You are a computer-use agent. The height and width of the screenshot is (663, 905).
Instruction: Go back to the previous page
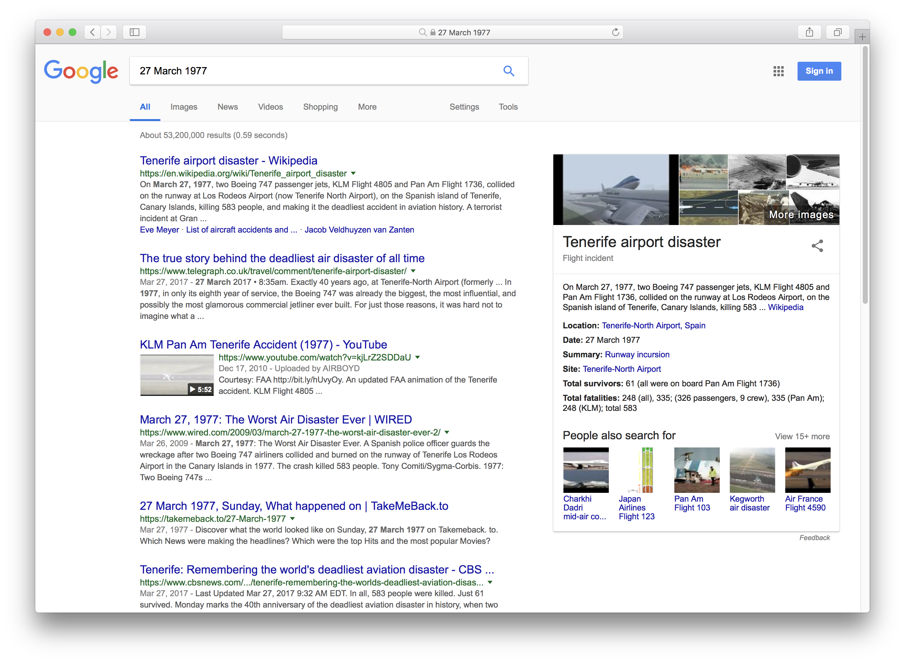(x=93, y=32)
